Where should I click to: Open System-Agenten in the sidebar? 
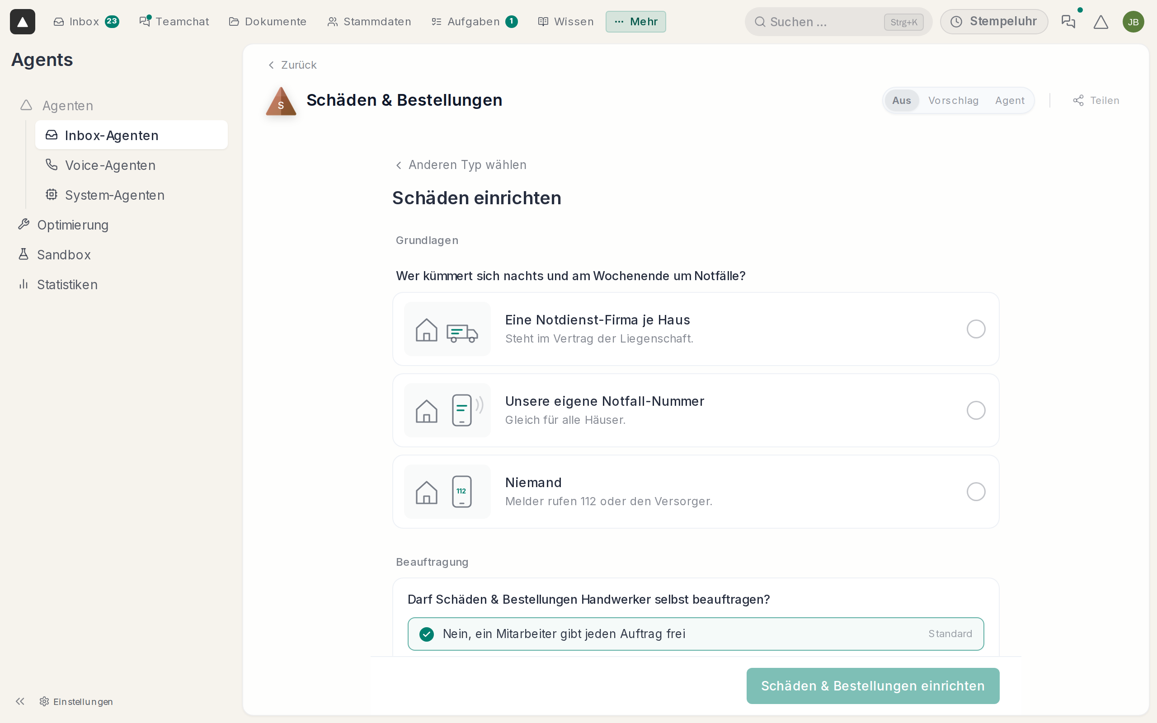tap(132, 195)
